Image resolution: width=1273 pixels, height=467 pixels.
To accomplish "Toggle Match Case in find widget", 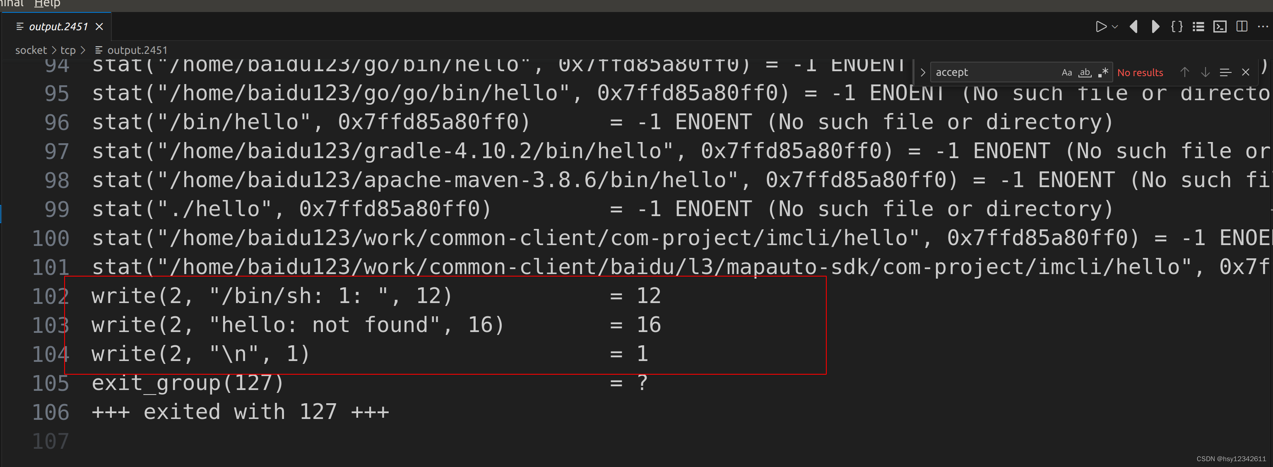I will 1066,72.
